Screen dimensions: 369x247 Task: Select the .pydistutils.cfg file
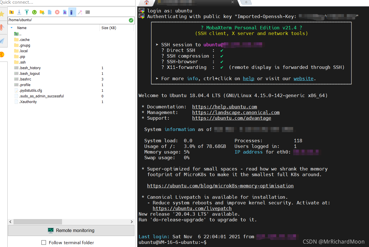(28, 91)
